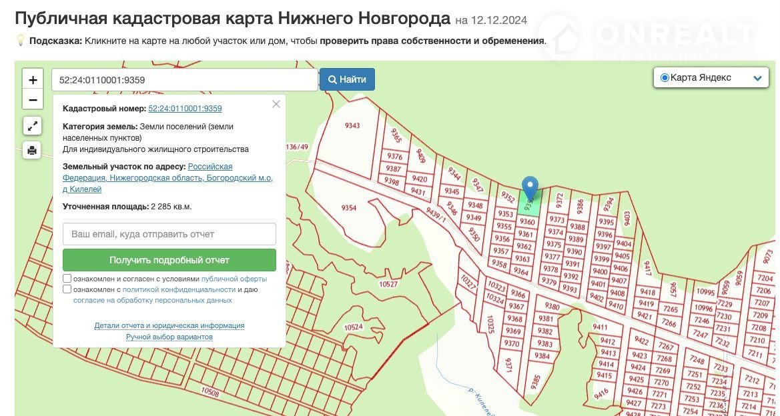Zoom in the map with plus button
Image resolution: width=780 pixels, height=416 pixels.
[x=33, y=80]
